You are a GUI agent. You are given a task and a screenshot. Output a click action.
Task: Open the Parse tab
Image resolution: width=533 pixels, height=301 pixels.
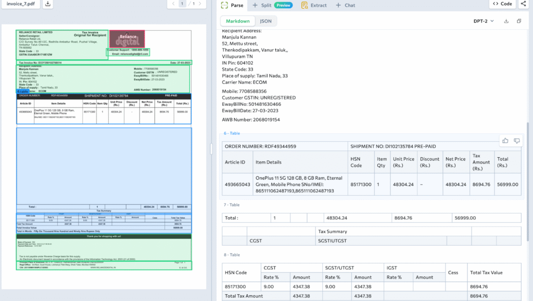coord(232,5)
